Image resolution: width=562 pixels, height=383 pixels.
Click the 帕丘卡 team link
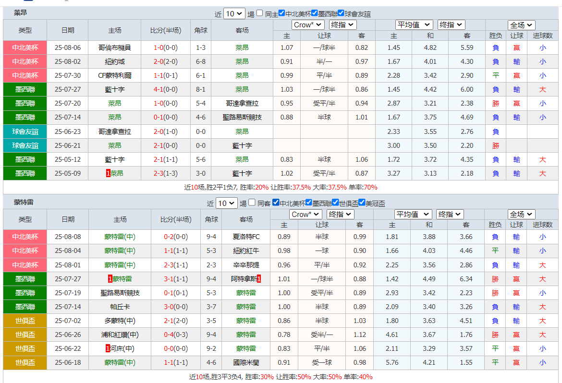(x=115, y=306)
